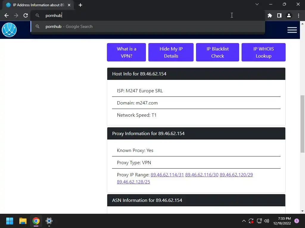This screenshot has width=305, height=228.
Task: Click the scrollbar up arrow
Action: coord(302,24)
